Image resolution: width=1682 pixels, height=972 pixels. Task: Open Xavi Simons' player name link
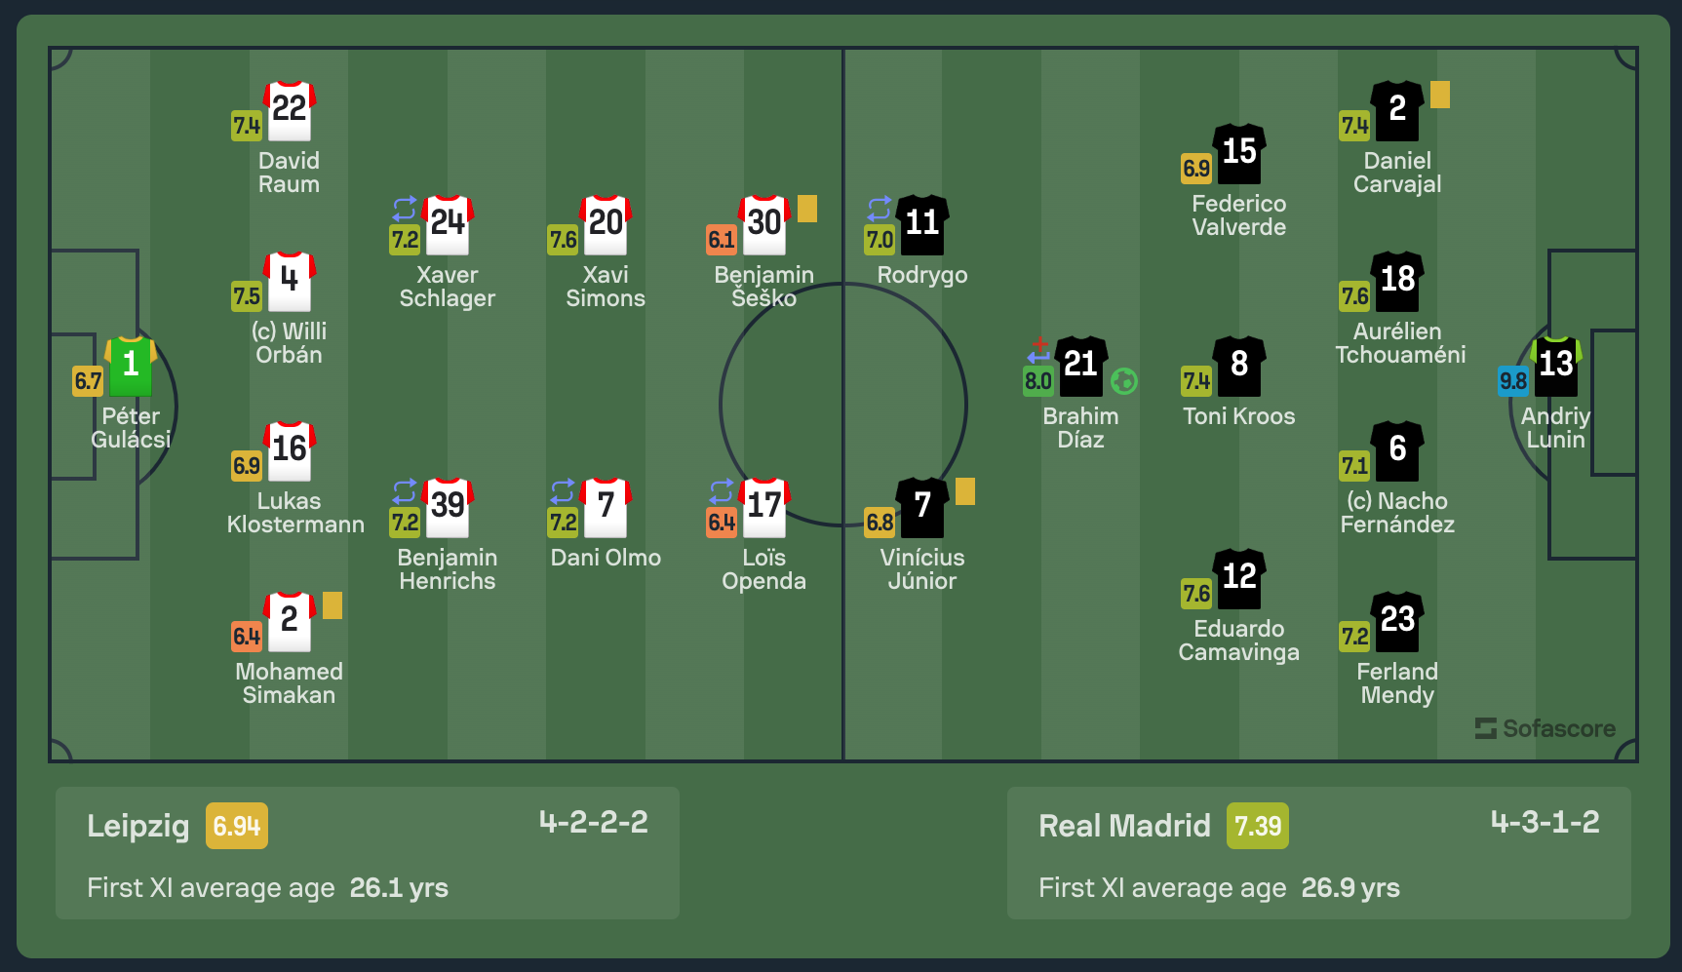coord(606,287)
